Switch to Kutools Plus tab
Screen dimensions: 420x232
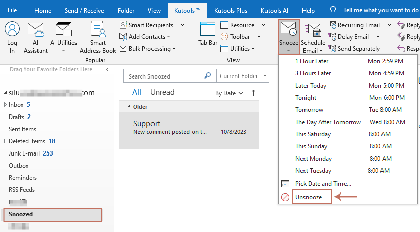(231, 11)
